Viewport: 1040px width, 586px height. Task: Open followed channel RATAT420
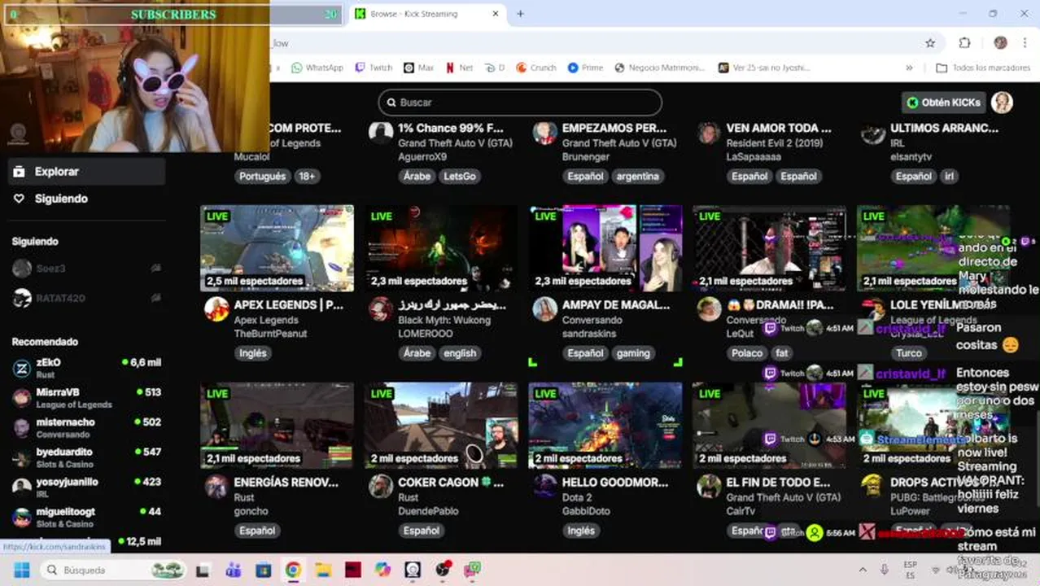pyautogui.click(x=86, y=298)
